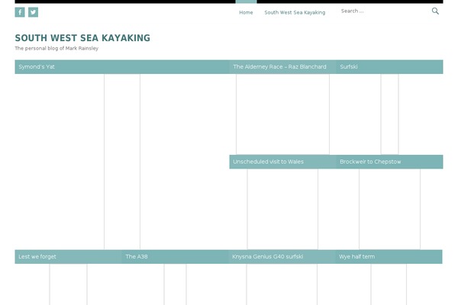The width and height of the screenshot is (458, 305).
Task: Open the Brockweir to Chepstow post
Action: coord(370,162)
